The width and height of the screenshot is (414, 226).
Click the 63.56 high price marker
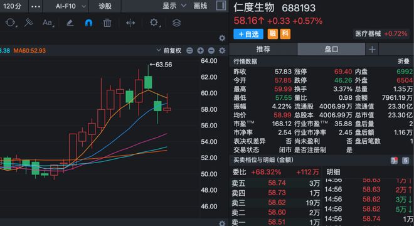coord(161,65)
